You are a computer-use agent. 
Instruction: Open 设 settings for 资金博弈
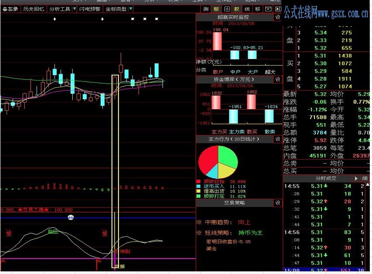[278, 79]
